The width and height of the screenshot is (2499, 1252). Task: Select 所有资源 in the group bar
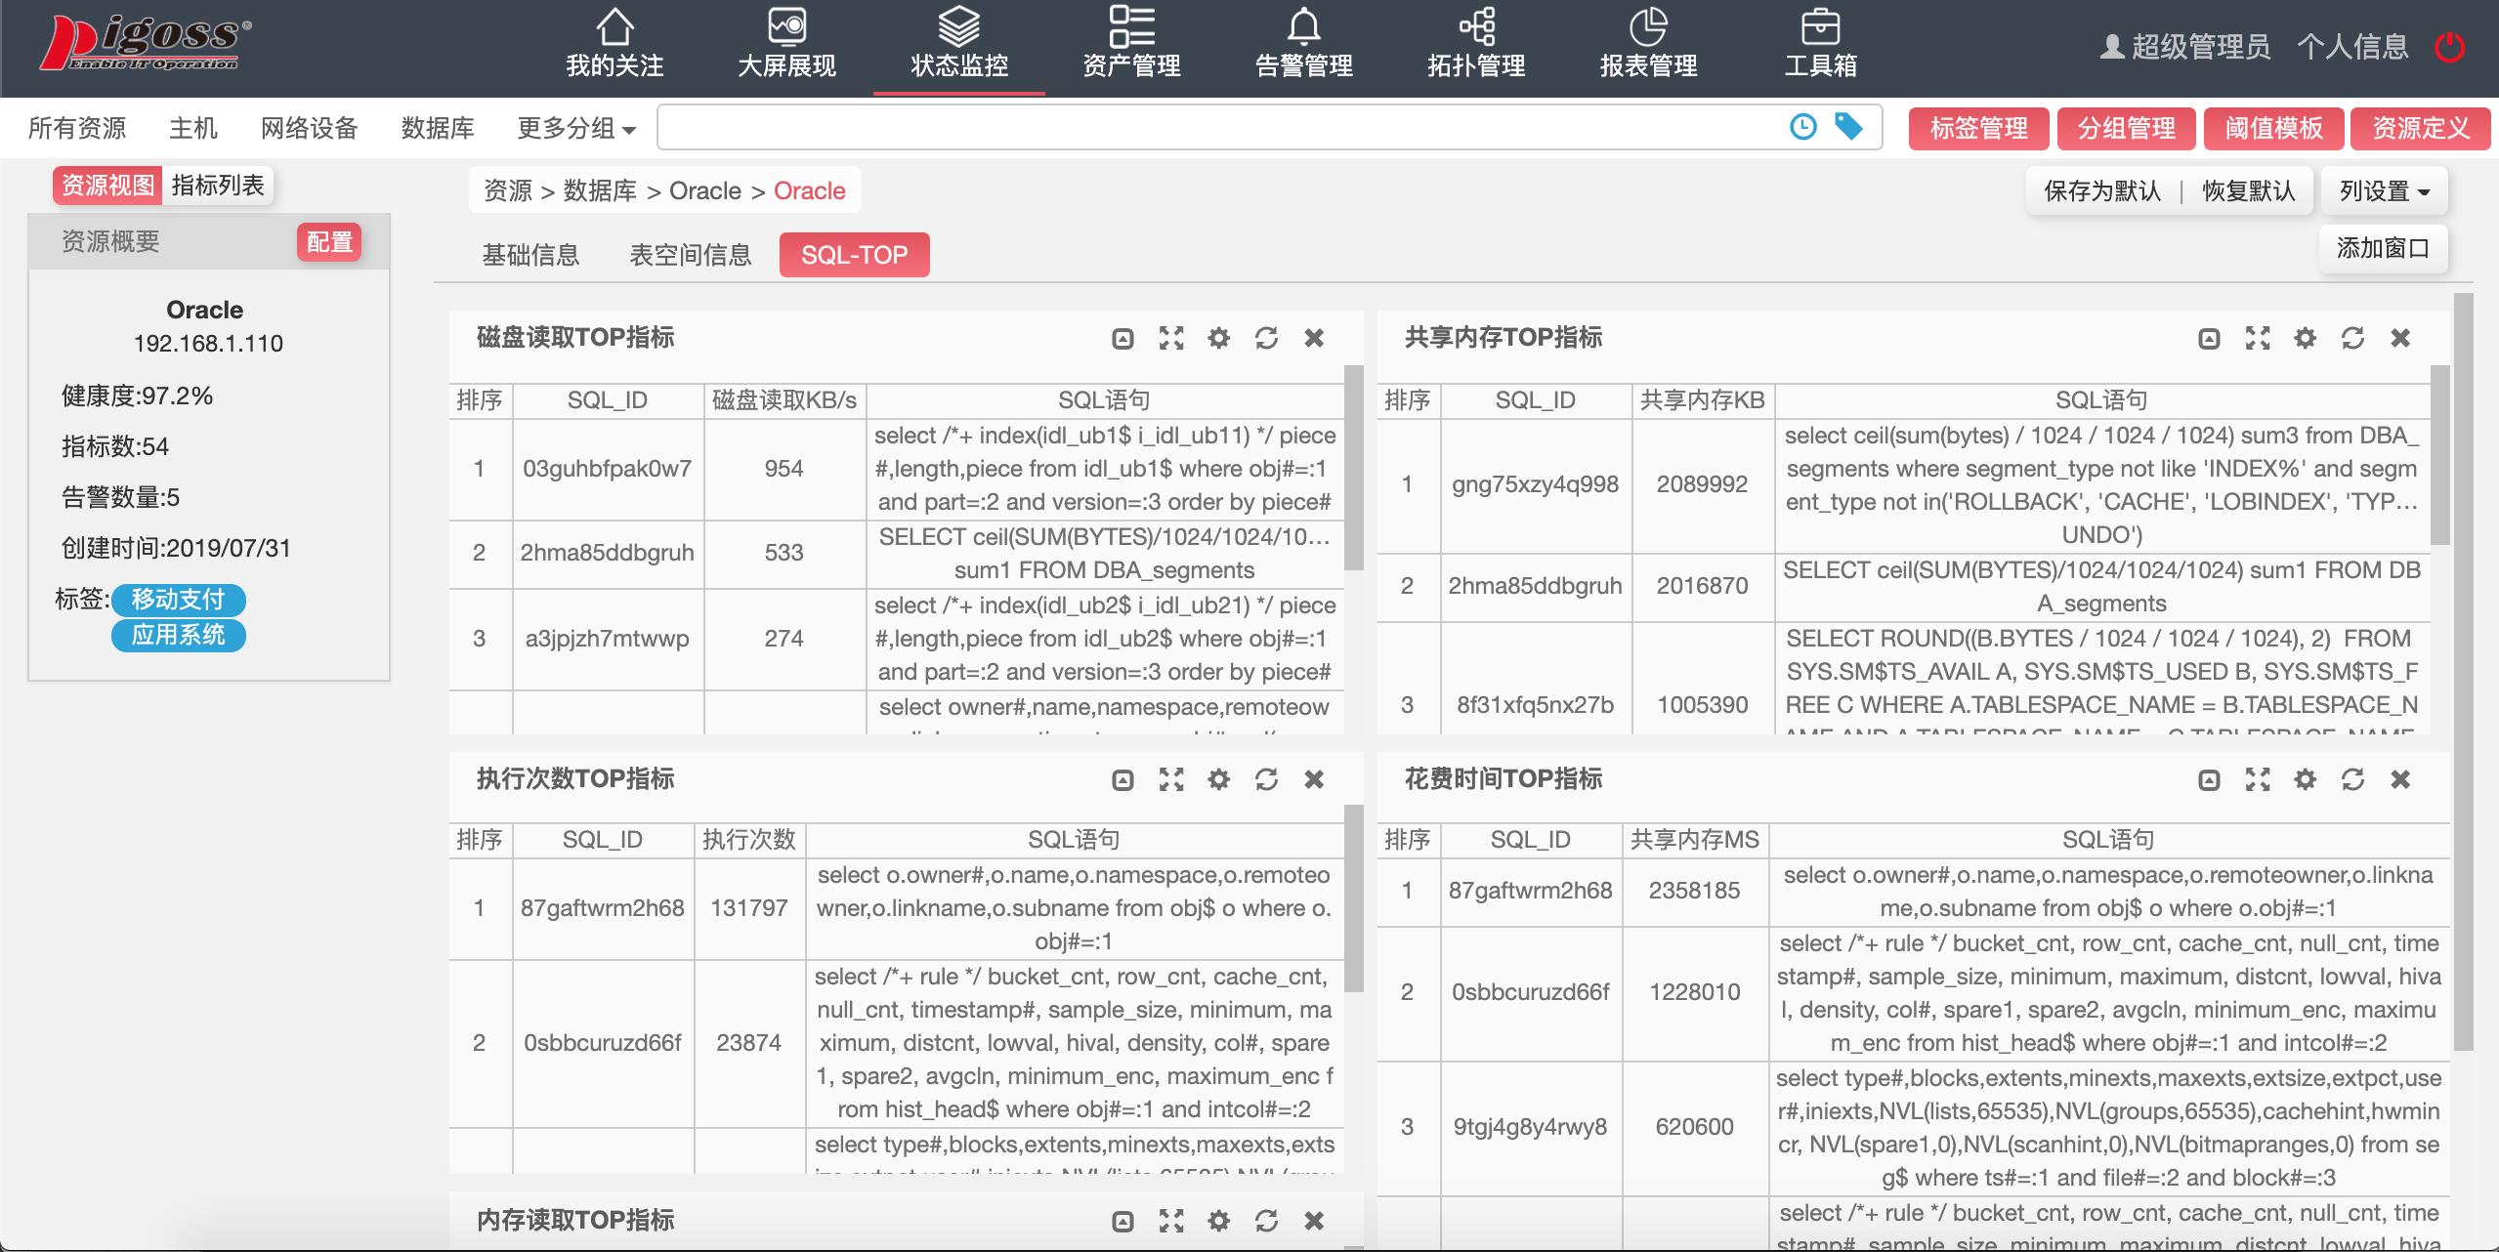77,128
